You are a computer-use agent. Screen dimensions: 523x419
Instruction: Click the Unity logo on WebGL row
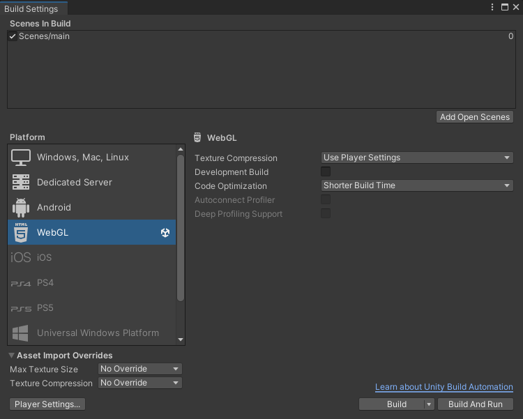pyautogui.click(x=165, y=233)
